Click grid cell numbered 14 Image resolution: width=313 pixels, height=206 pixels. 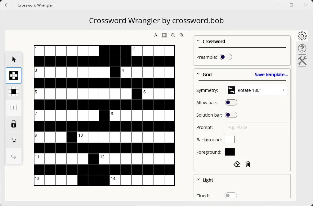[115, 180]
